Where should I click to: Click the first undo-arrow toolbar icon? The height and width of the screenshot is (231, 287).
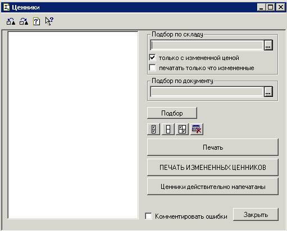point(11,21)
